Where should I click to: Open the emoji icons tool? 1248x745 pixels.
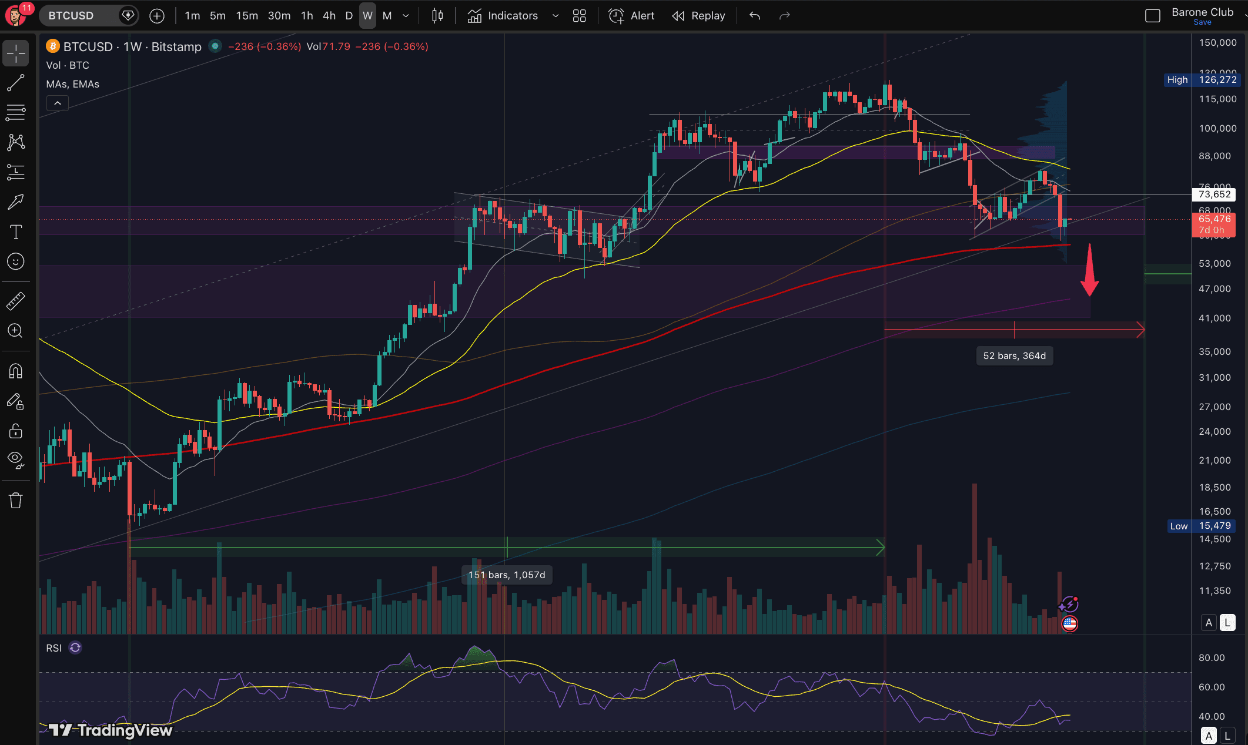coord(16,261)
